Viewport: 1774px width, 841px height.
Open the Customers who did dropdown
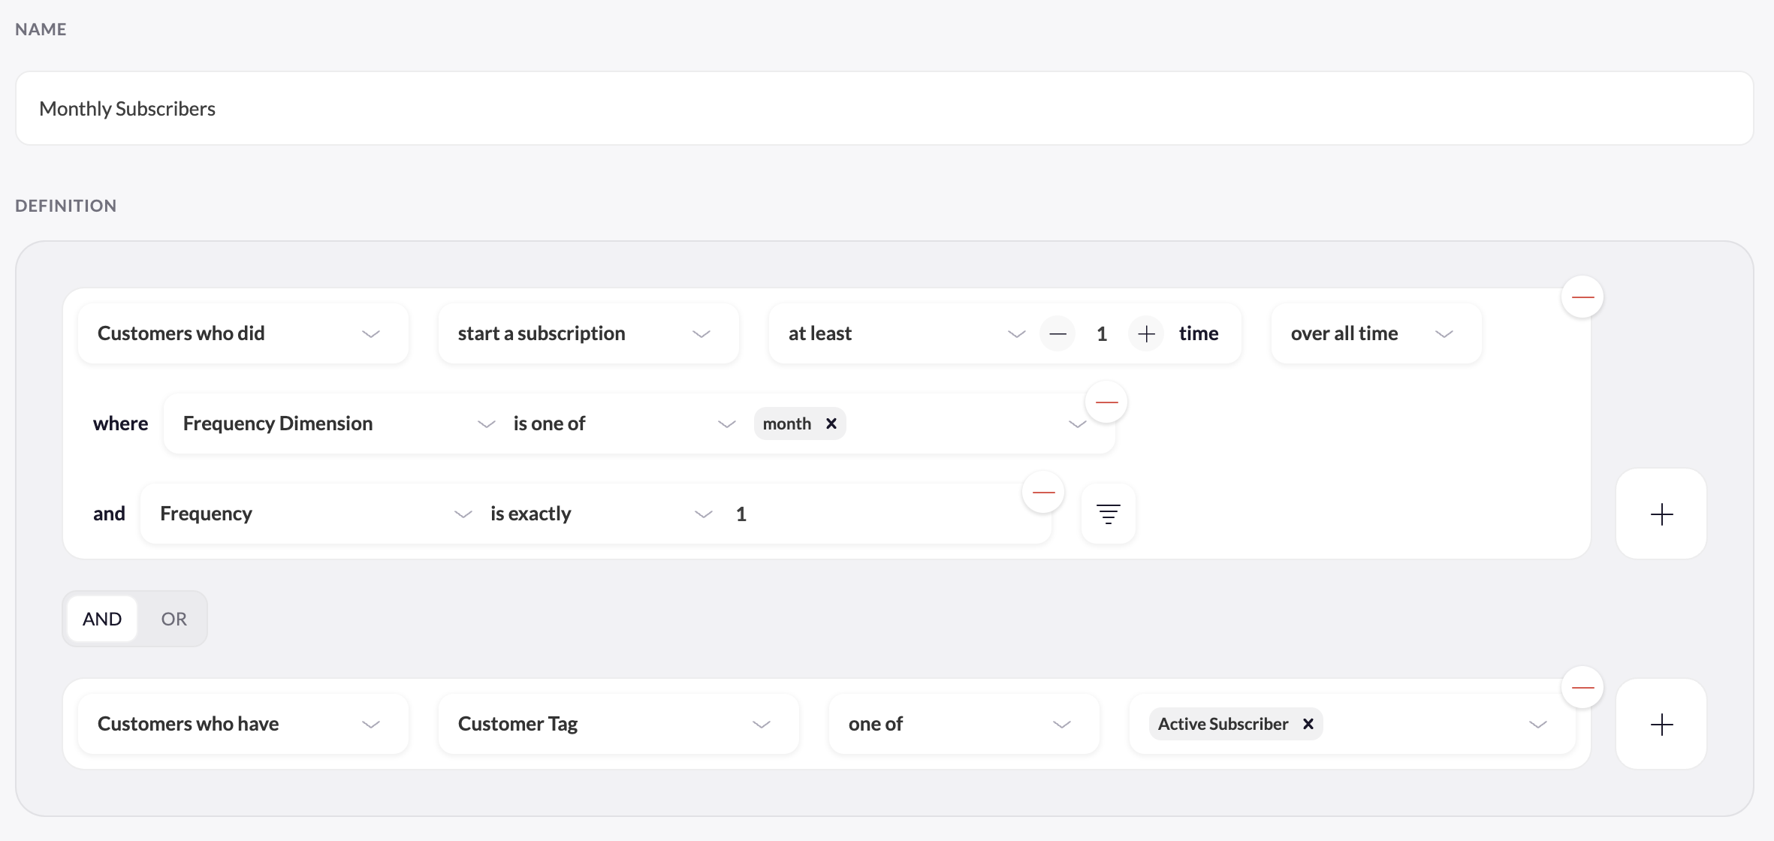(242, 334)
